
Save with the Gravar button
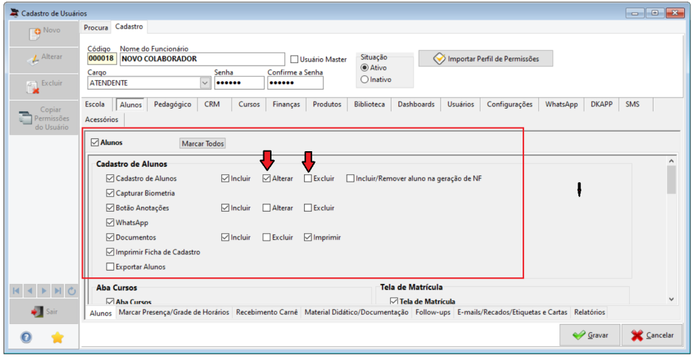[590, 335]
